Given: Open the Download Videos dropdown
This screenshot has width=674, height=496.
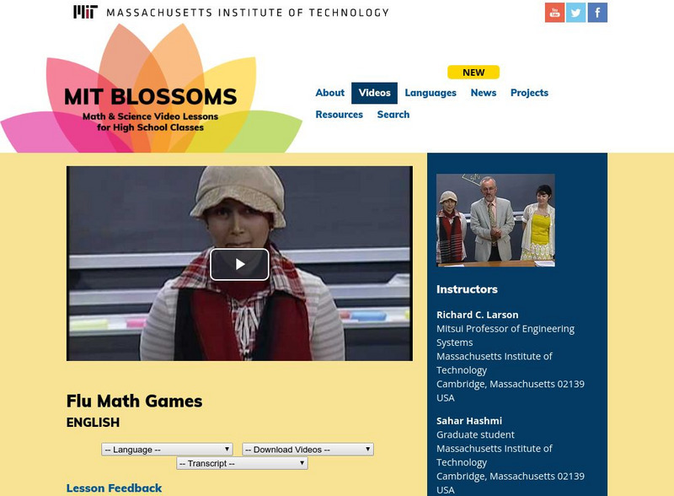Looking at the screenshot, I should (x=308, y=449).
